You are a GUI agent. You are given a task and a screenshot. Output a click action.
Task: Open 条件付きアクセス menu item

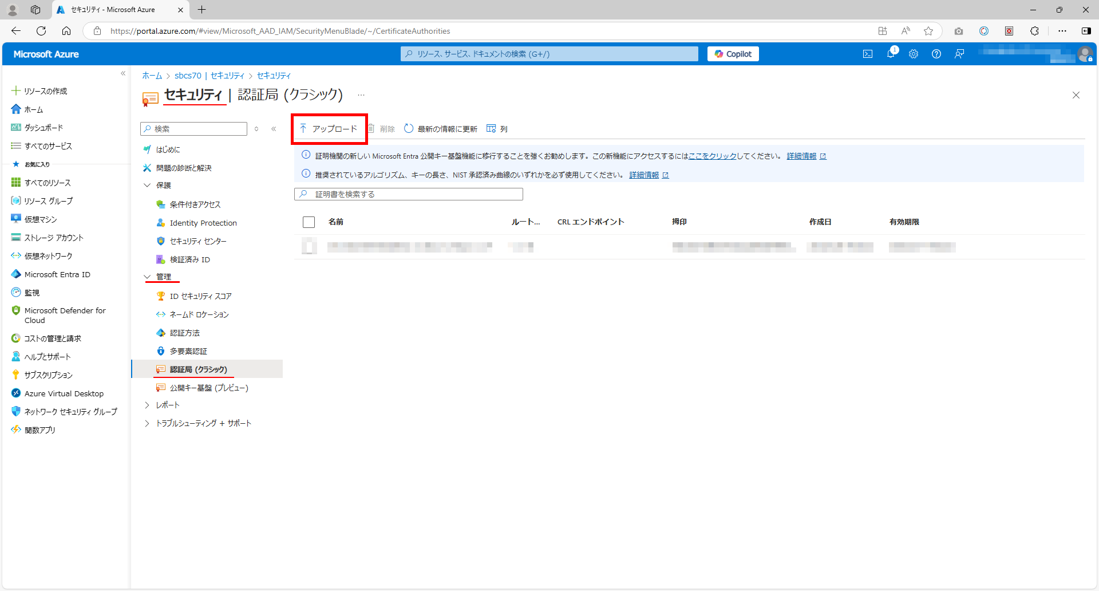pyautogui.click(x=195, y=204)
